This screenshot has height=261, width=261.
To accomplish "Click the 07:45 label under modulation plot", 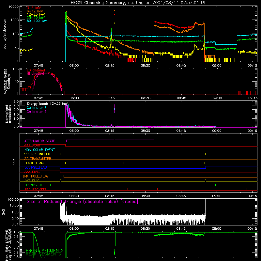I will click(x=38, y=131).
